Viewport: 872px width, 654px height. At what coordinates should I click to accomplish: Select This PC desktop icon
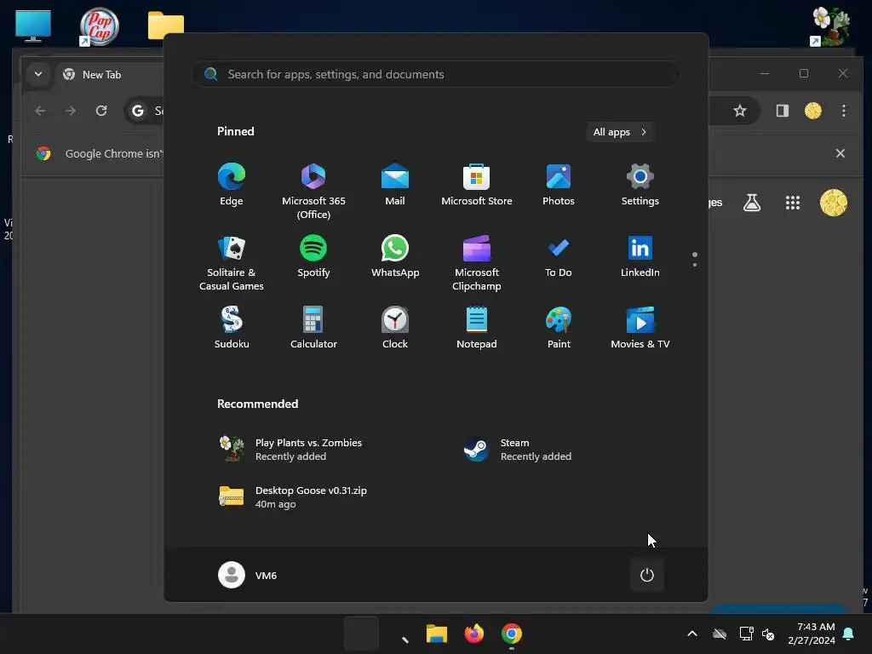[33, 26]
